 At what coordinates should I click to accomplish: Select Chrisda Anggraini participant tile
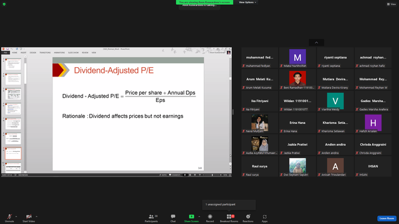[373, 145]
